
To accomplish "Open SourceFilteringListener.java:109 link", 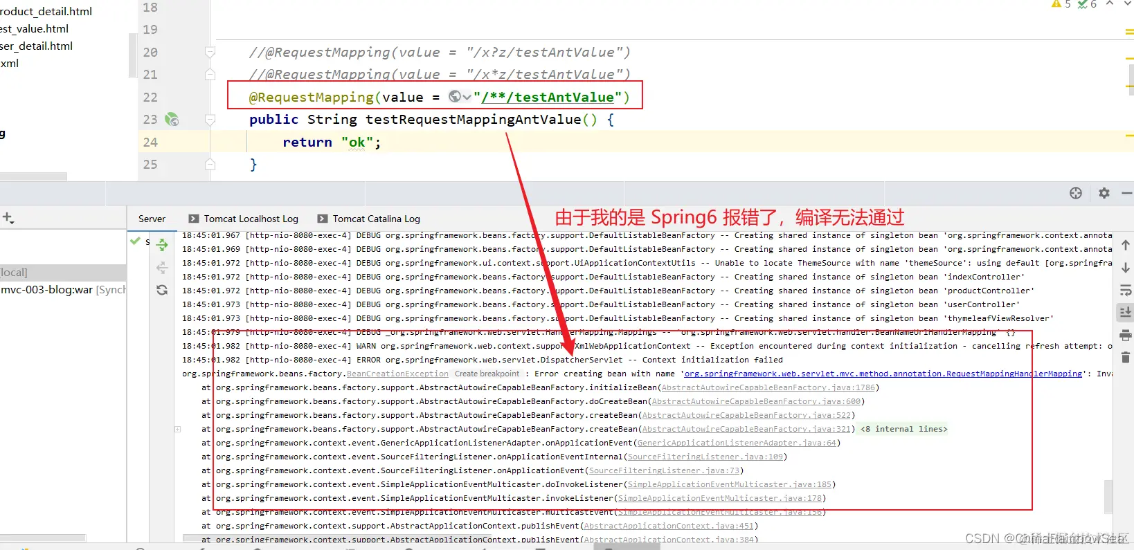I will (x=705, y=457).
